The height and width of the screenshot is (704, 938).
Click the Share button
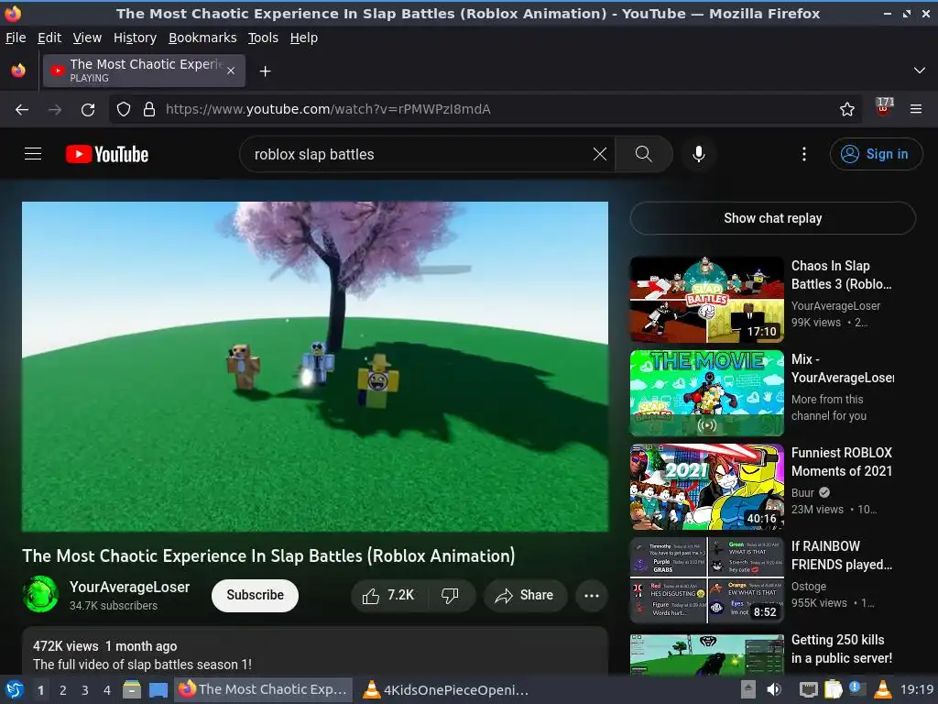525,595
